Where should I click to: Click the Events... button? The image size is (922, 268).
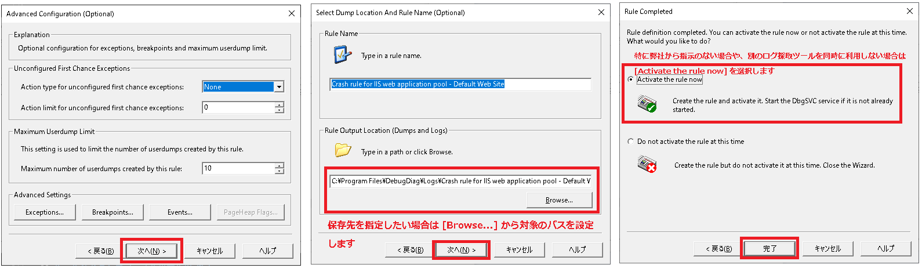click(x=180, y=212)
